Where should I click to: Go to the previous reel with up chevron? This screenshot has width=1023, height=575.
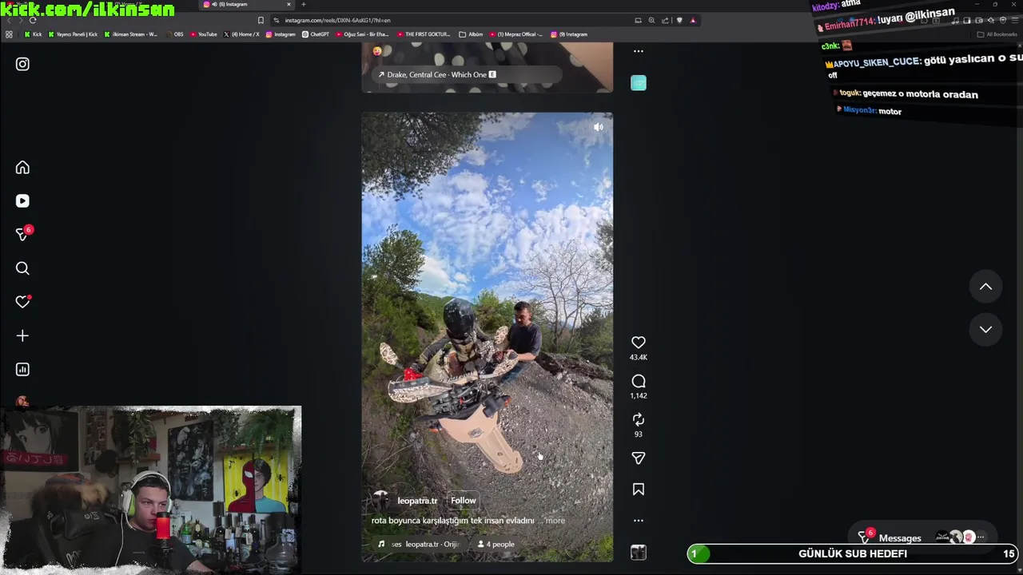(x=985, y=287)
